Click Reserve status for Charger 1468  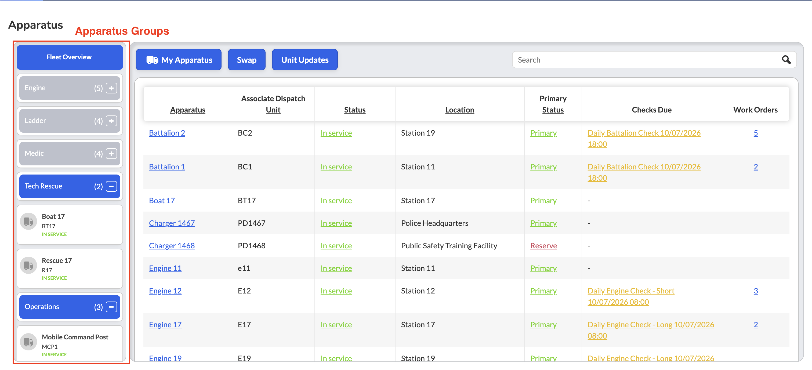[x=543, y=246]
